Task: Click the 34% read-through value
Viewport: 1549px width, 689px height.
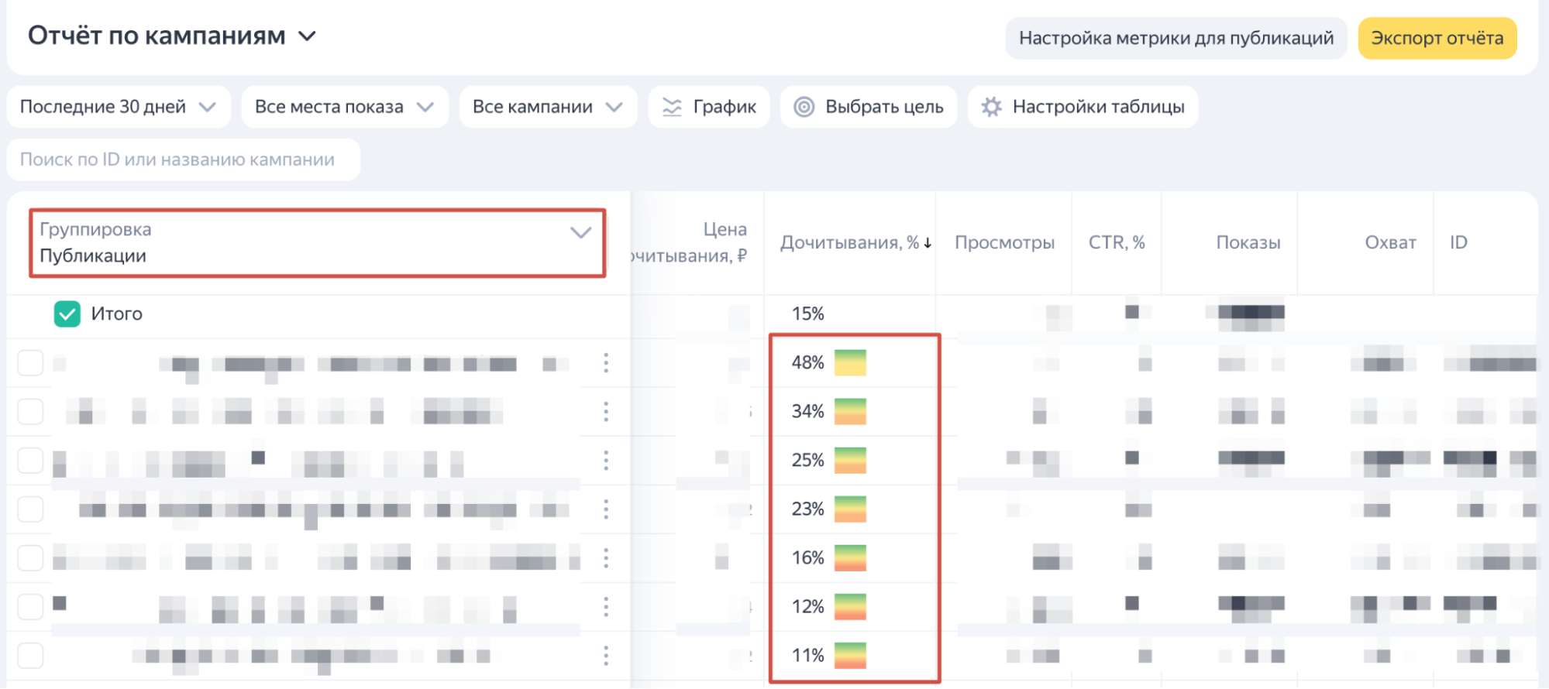Action: (807, 411)
